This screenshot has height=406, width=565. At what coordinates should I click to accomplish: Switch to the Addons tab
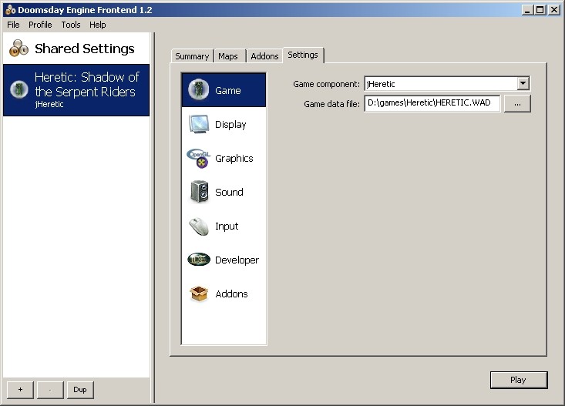click(264, 56)
